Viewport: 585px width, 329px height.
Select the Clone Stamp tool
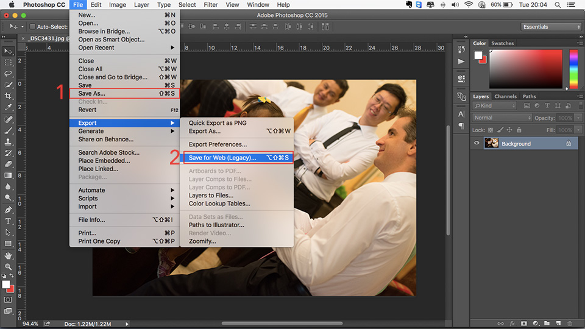coord(8,142)
